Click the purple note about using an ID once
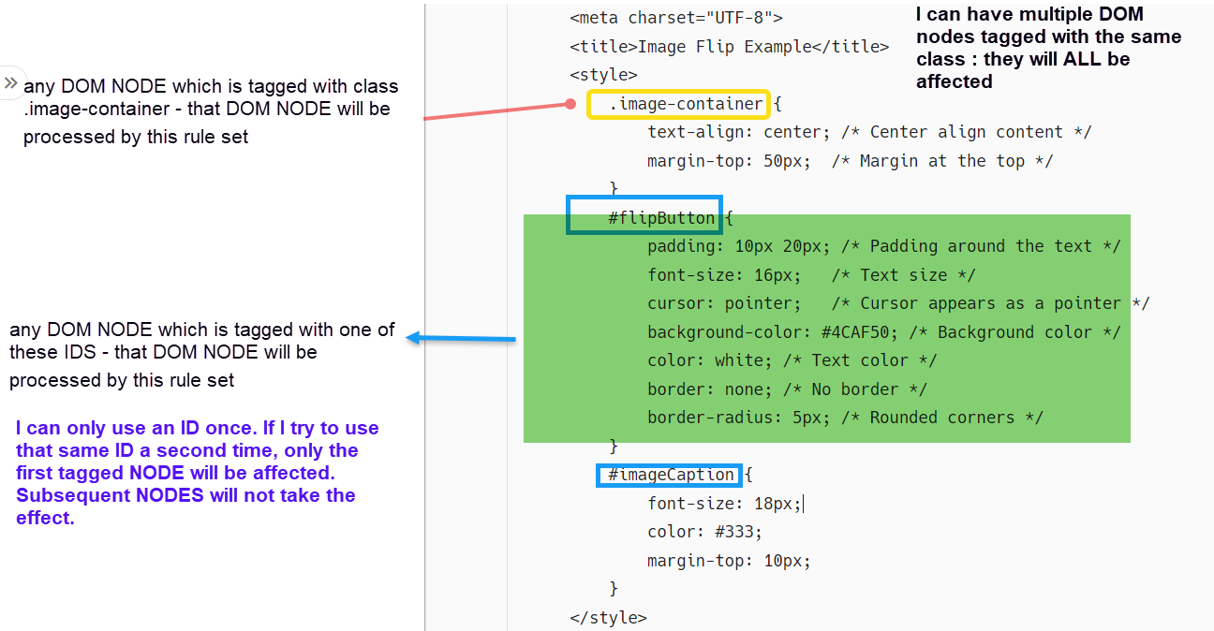 click(198, 473)
